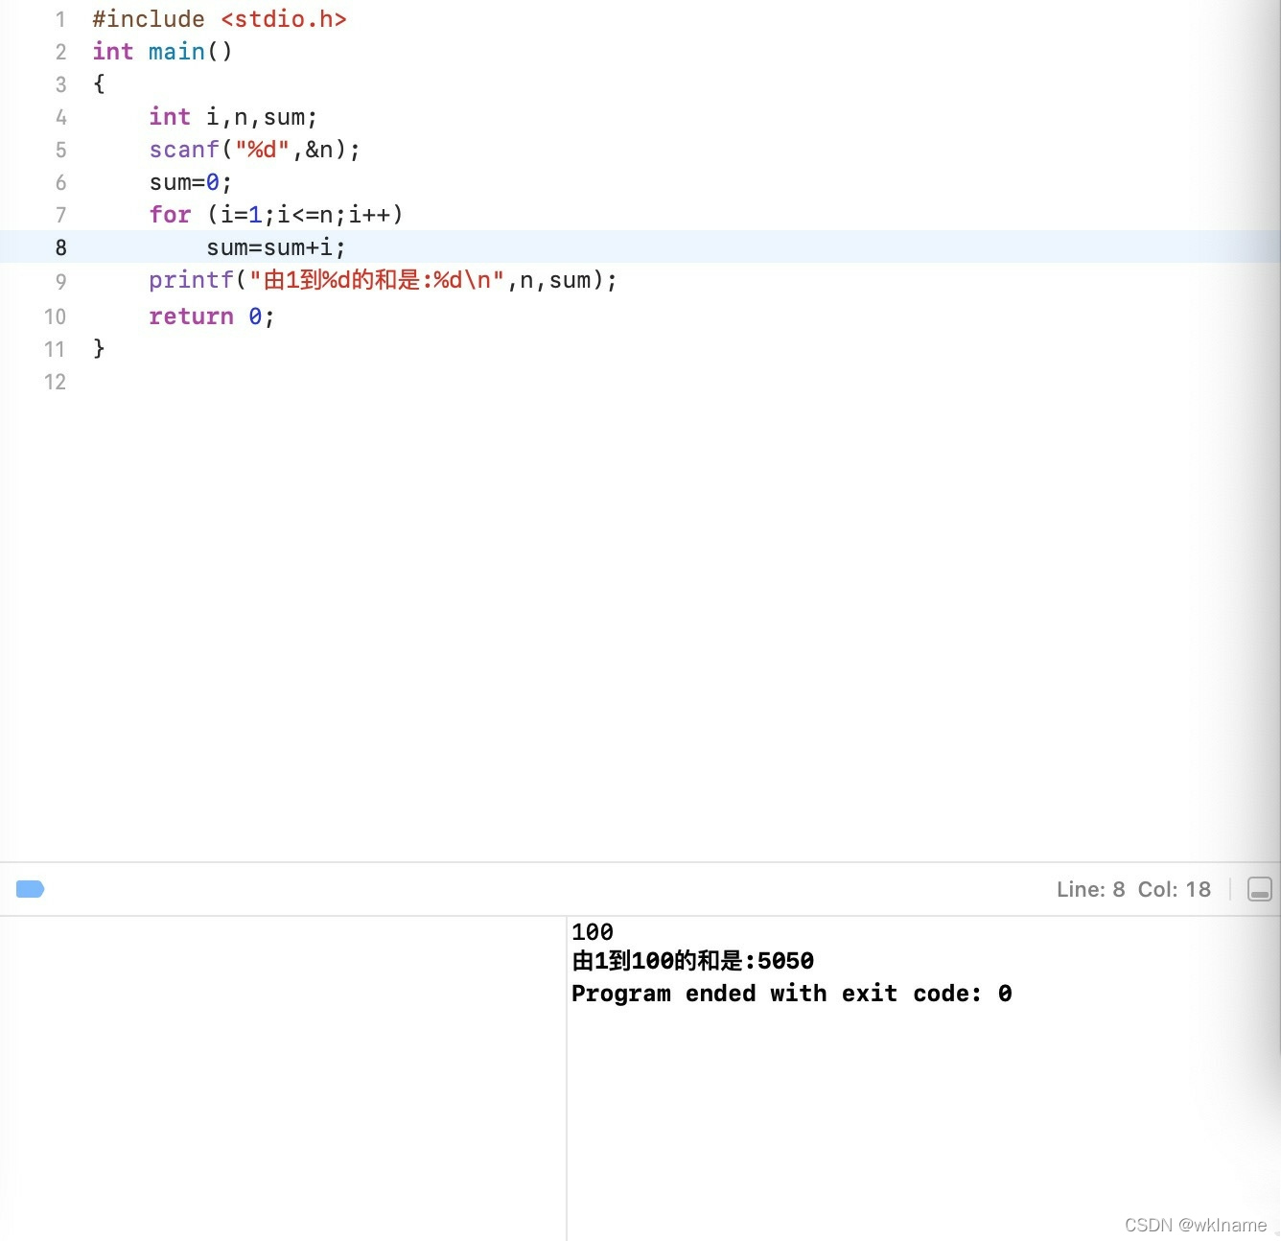
Task: Place cursor on 'int i,n,sum;' declaration
Action: (x=233, y=117)
